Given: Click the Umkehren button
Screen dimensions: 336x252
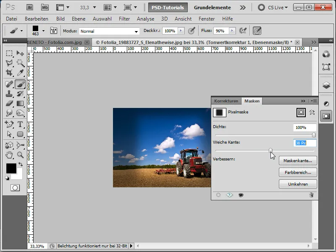Looking at the screenshot, I should (298, 184).
